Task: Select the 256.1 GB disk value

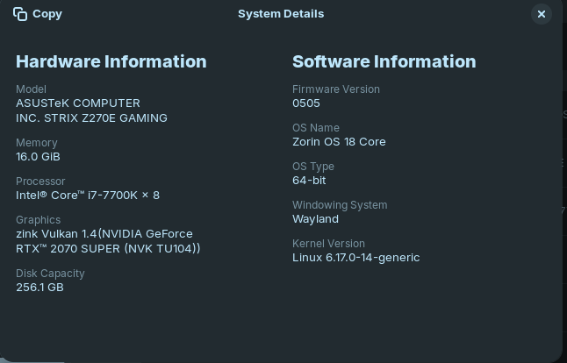Action: (39, 288)
